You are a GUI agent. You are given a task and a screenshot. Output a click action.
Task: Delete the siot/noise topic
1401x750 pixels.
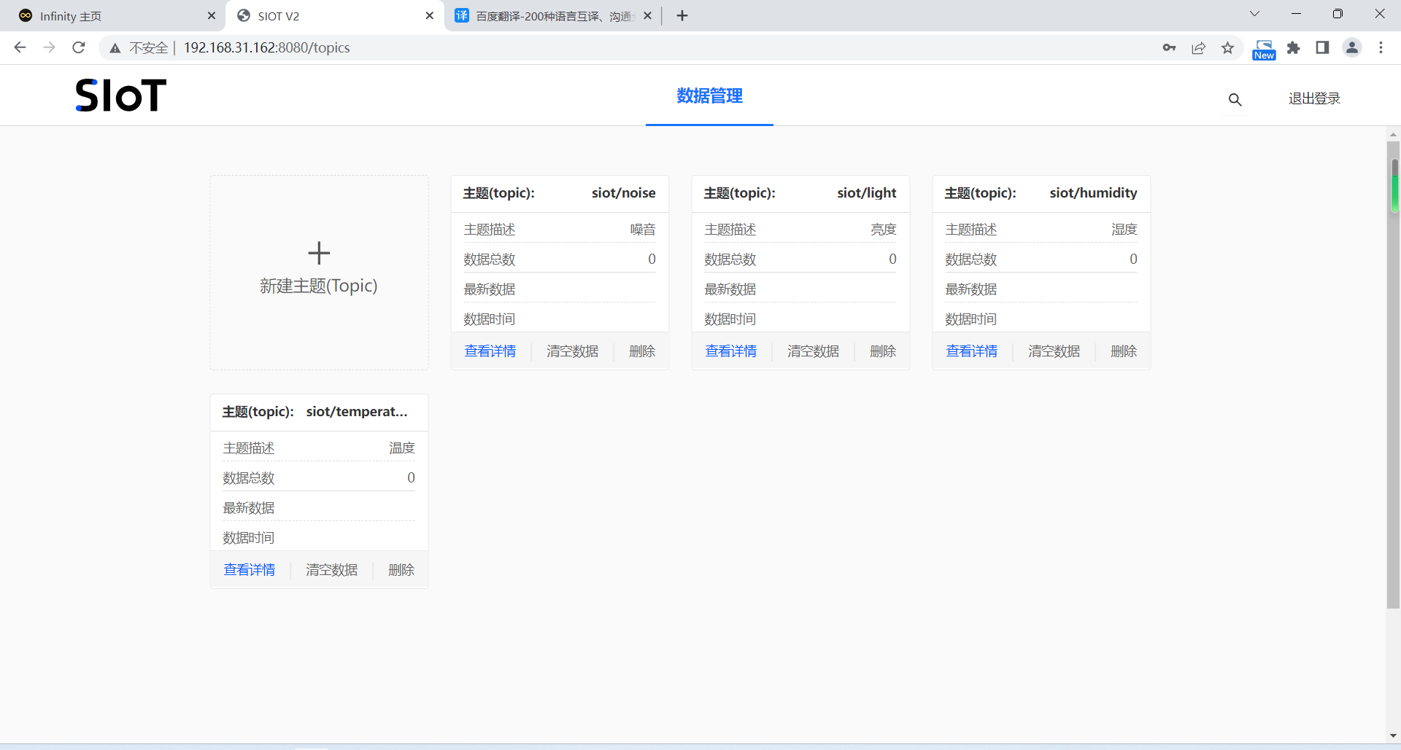642,351
